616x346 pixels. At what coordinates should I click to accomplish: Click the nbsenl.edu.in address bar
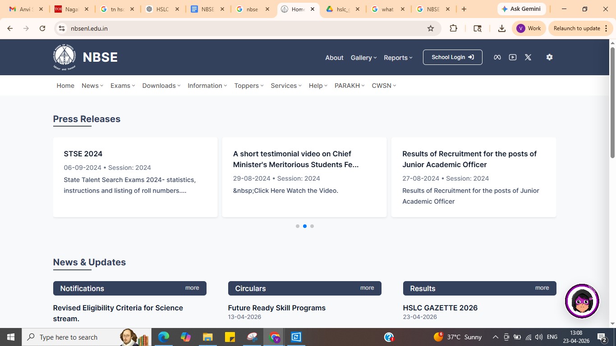[244, 28]
